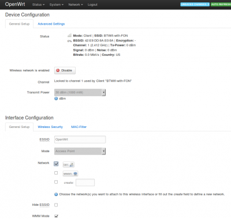Click the wireless signal strength icon

69,35
